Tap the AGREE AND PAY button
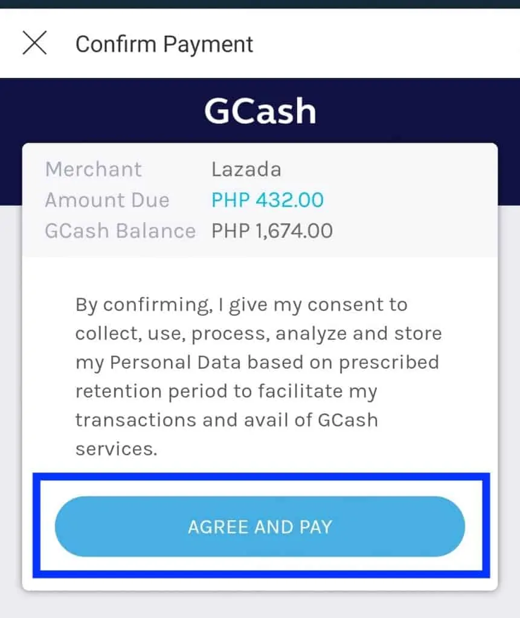 (x=260, y=526)
